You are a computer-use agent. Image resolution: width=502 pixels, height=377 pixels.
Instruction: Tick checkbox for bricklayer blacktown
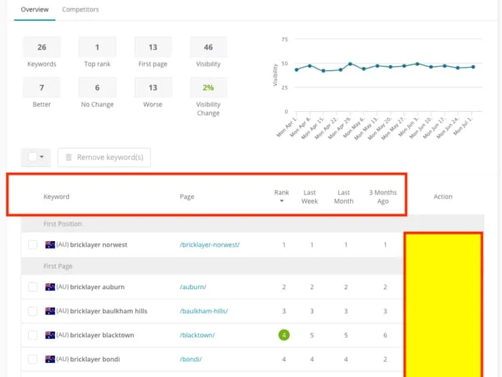(x=33, y=335)
